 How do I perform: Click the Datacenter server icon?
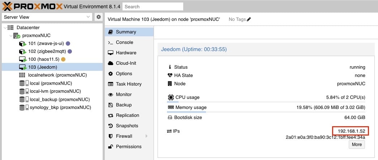point(10,28)
